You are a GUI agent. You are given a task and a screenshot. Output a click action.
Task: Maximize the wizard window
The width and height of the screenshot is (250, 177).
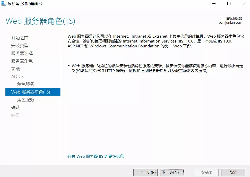(229, 4)
